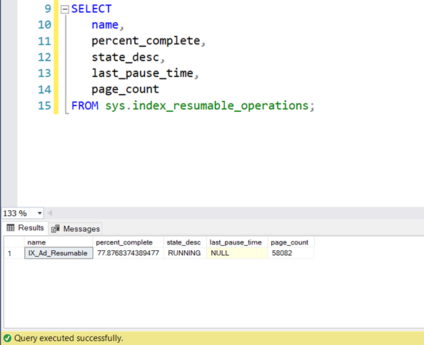Select the page_count column header

click(291, 242)
